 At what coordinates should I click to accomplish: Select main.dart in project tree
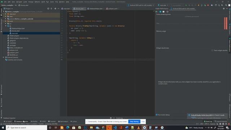pyautogui.click(x=14, y=33)
